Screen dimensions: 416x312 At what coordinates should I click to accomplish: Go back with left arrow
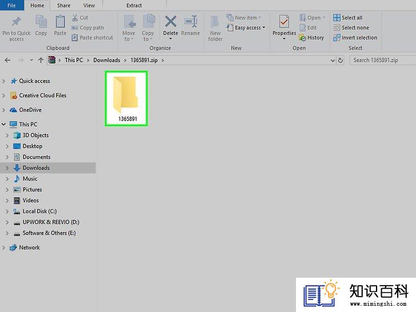7,60
